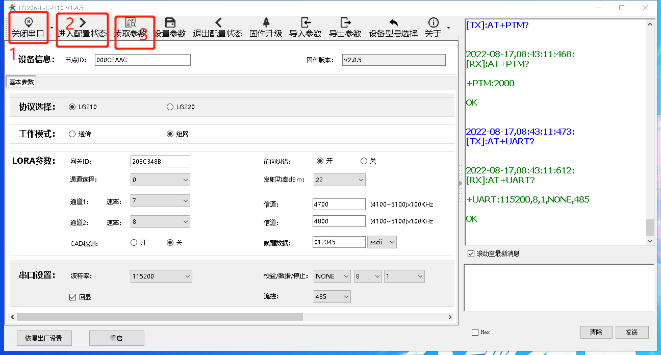Click the 关闭串口 (close serial port) icon
This screenshot has height=355, width=661.
tap(28, 23)
